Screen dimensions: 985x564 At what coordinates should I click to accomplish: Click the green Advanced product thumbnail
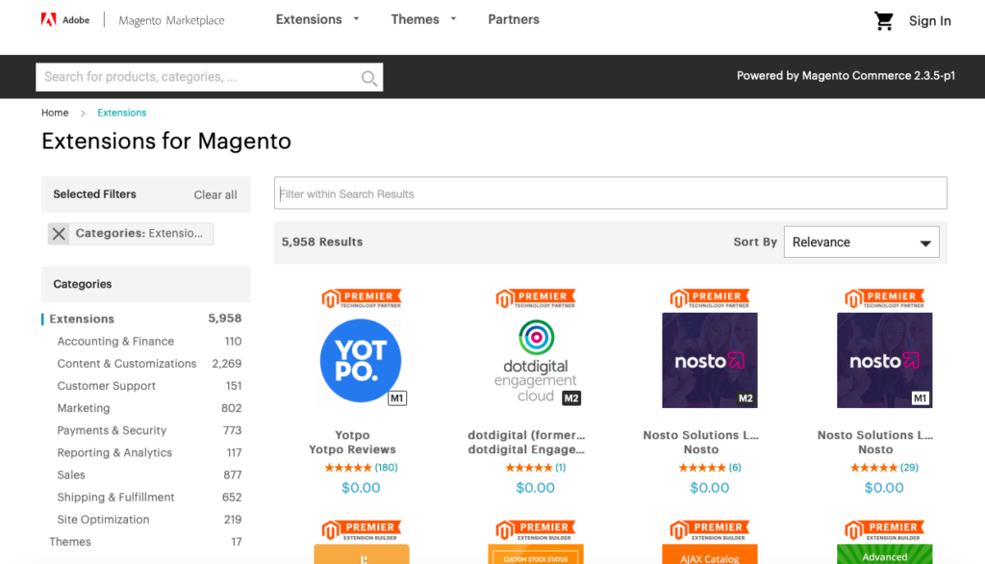pyautogui.click(x=885, y=554)
